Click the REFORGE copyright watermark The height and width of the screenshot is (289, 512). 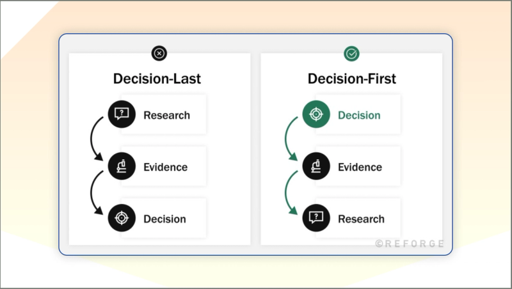pos(410,244)
